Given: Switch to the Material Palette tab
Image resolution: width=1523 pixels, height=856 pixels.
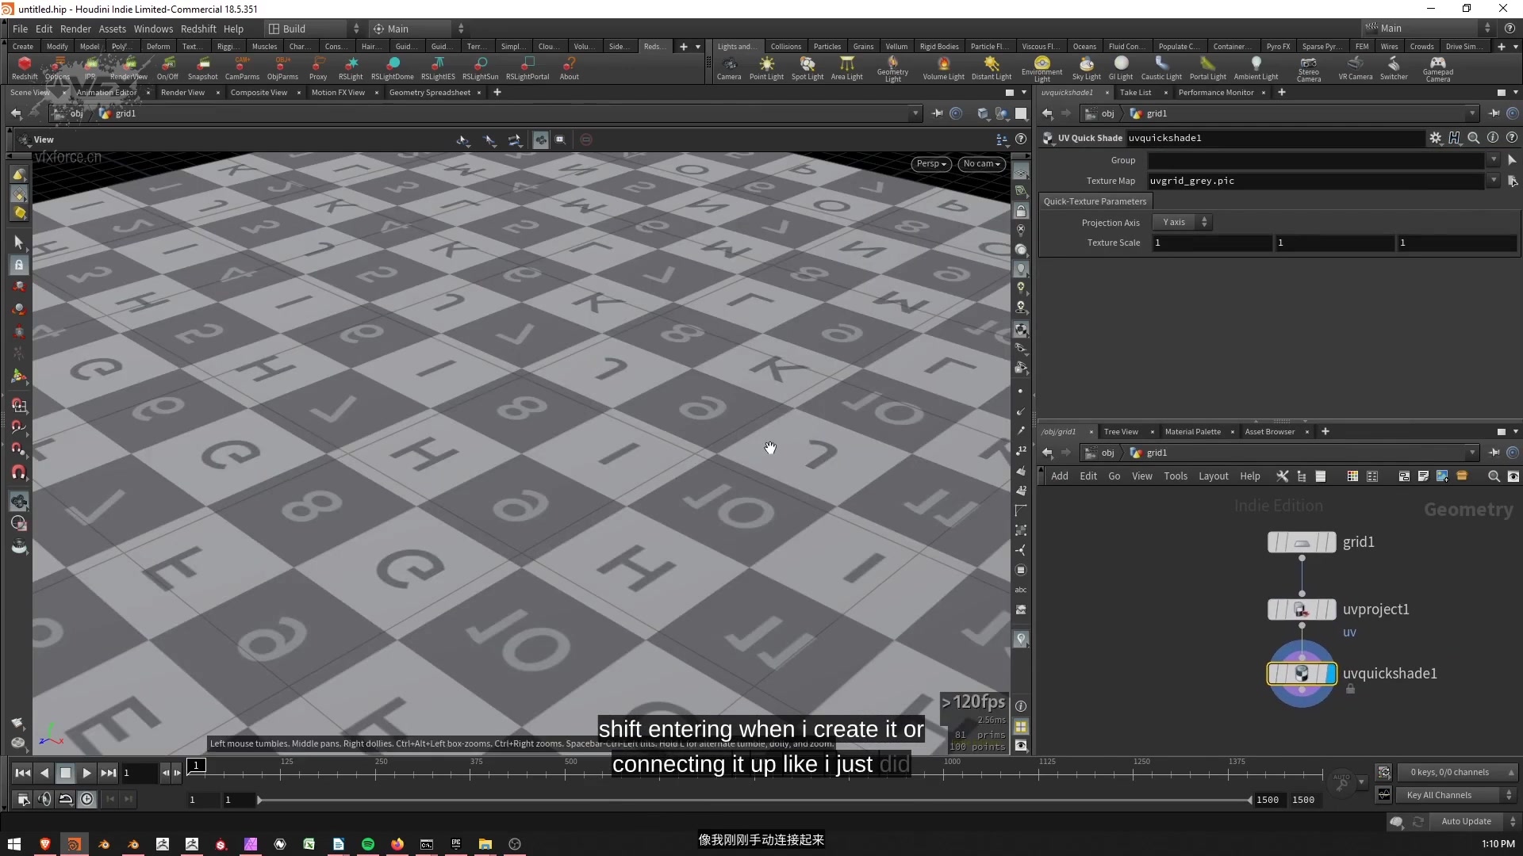Looking at the screenshot, I should tap(1194, 432).
